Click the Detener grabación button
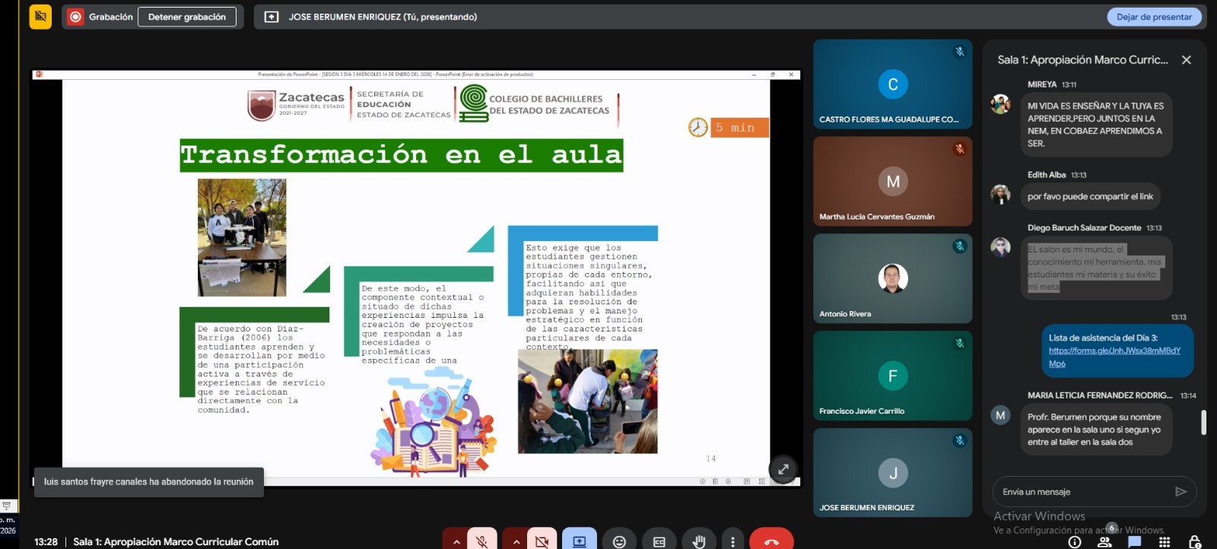This screenshot has width=1217, height=549. pyautogui.click(x=187, y=17)
